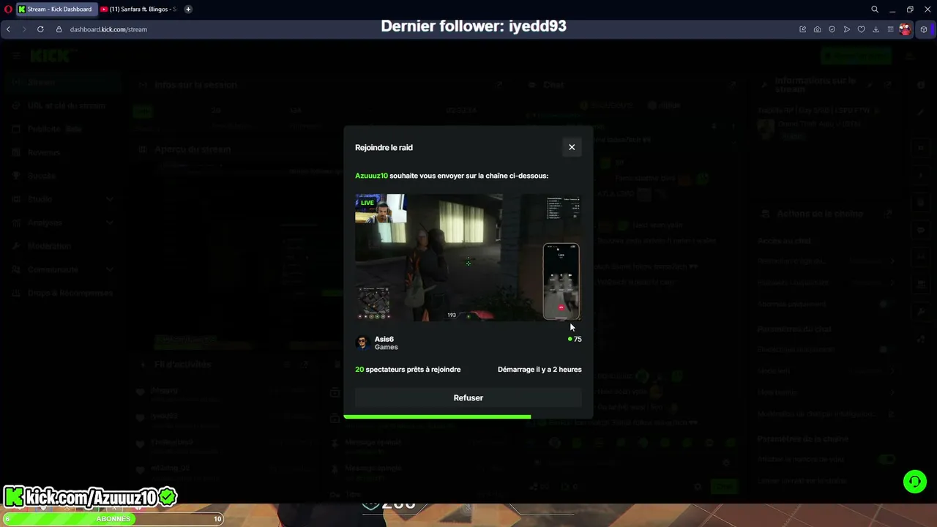Click the 20 spectateurs prêts à rejoindre text
The image size is (937, 527).
(x=408, y=370)
